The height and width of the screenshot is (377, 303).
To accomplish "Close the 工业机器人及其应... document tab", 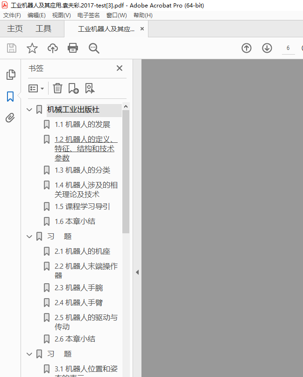I will (142, 29).
